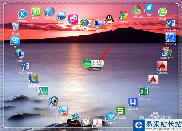Launch Internet Explorer from the desktop
Image resolution: width=182 pixels, height=131 pixels.
coord(84,23)
